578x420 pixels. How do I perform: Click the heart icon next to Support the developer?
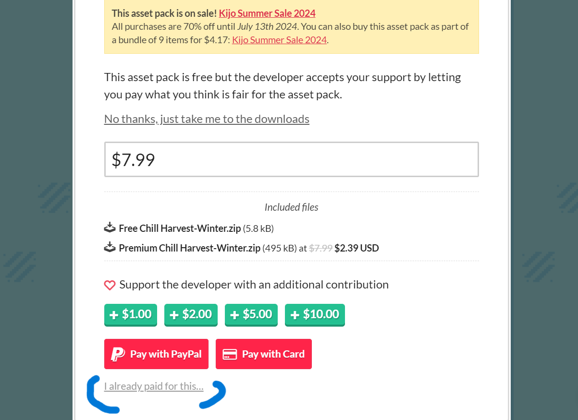(x=110, y=285)
